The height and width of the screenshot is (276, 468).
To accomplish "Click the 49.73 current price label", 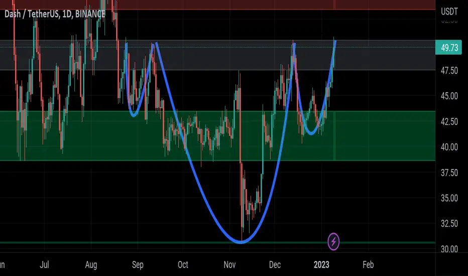I will pos(448,48).
